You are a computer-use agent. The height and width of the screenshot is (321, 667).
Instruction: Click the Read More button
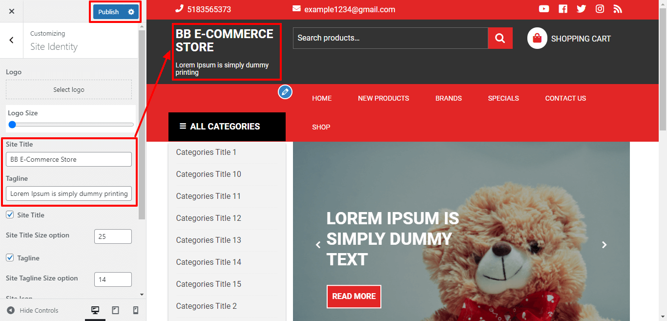tap(354, 296)
